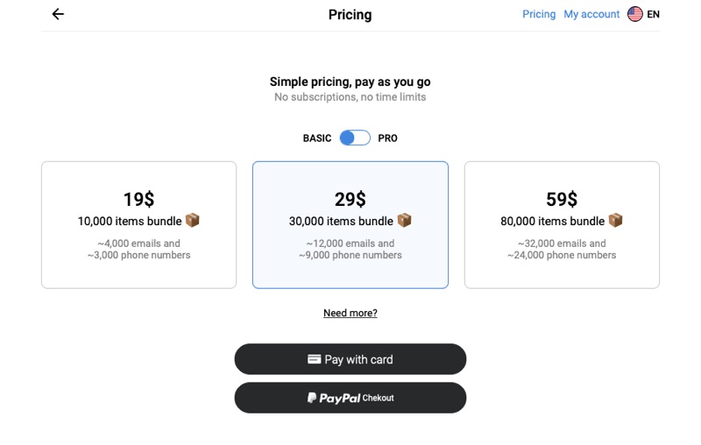The image size is (701, 445).
Task: Click the credit card icon in Pay button
Action: click(x=315, y=359)
